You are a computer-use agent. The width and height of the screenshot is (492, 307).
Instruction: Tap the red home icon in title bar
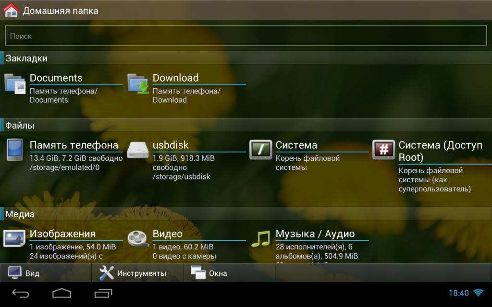[x=11, y=10]
